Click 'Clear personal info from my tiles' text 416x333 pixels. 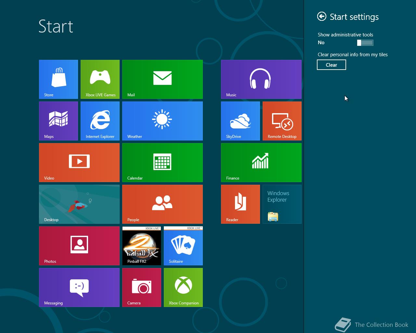pyautogui.click(x=353, y=55)
